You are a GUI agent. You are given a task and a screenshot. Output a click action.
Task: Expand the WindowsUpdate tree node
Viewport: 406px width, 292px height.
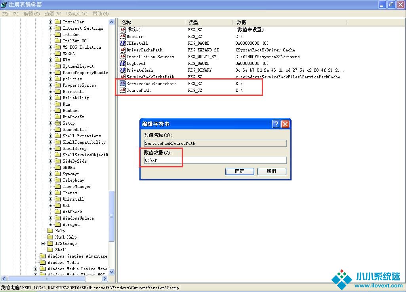point(51,218)
